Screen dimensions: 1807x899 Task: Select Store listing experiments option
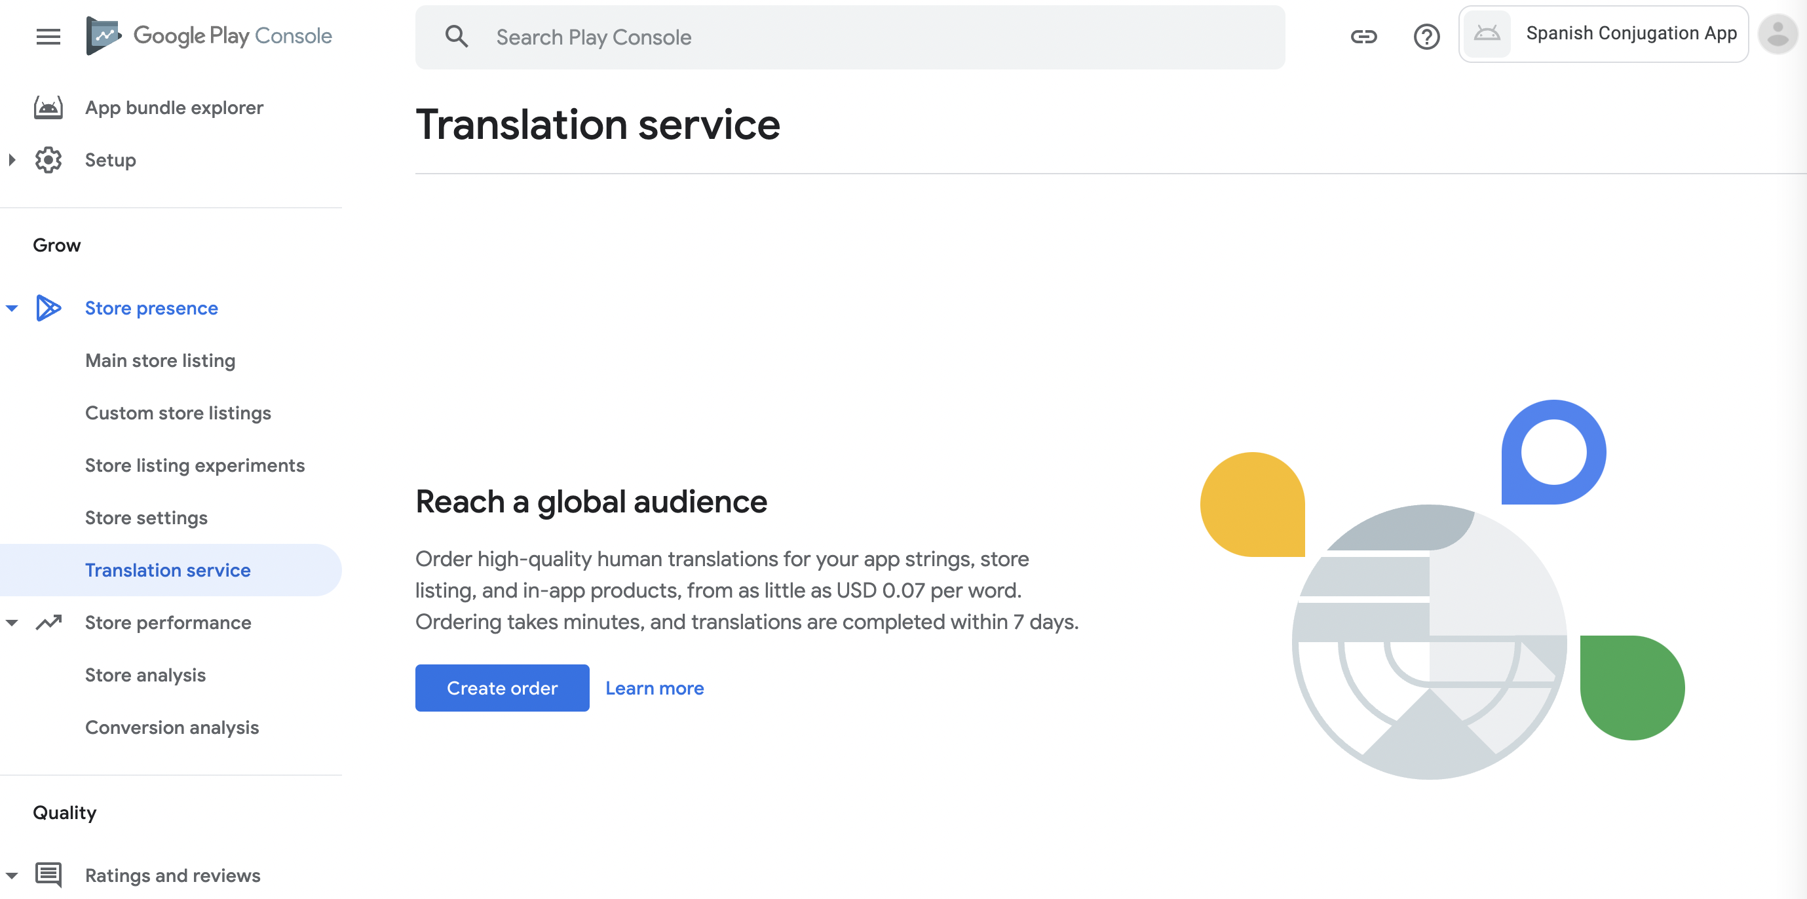(195, 465)
